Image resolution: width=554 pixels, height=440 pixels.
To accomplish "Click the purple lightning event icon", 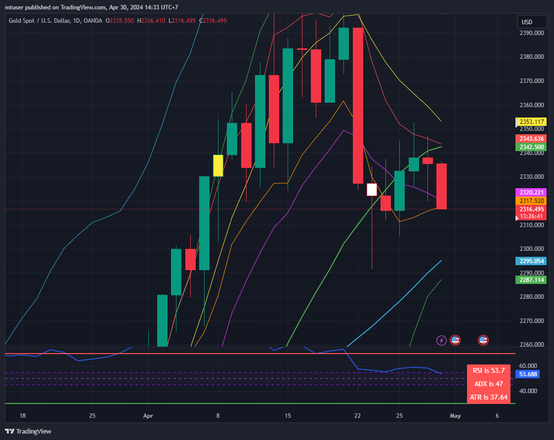I will click(x=441, y=340).
